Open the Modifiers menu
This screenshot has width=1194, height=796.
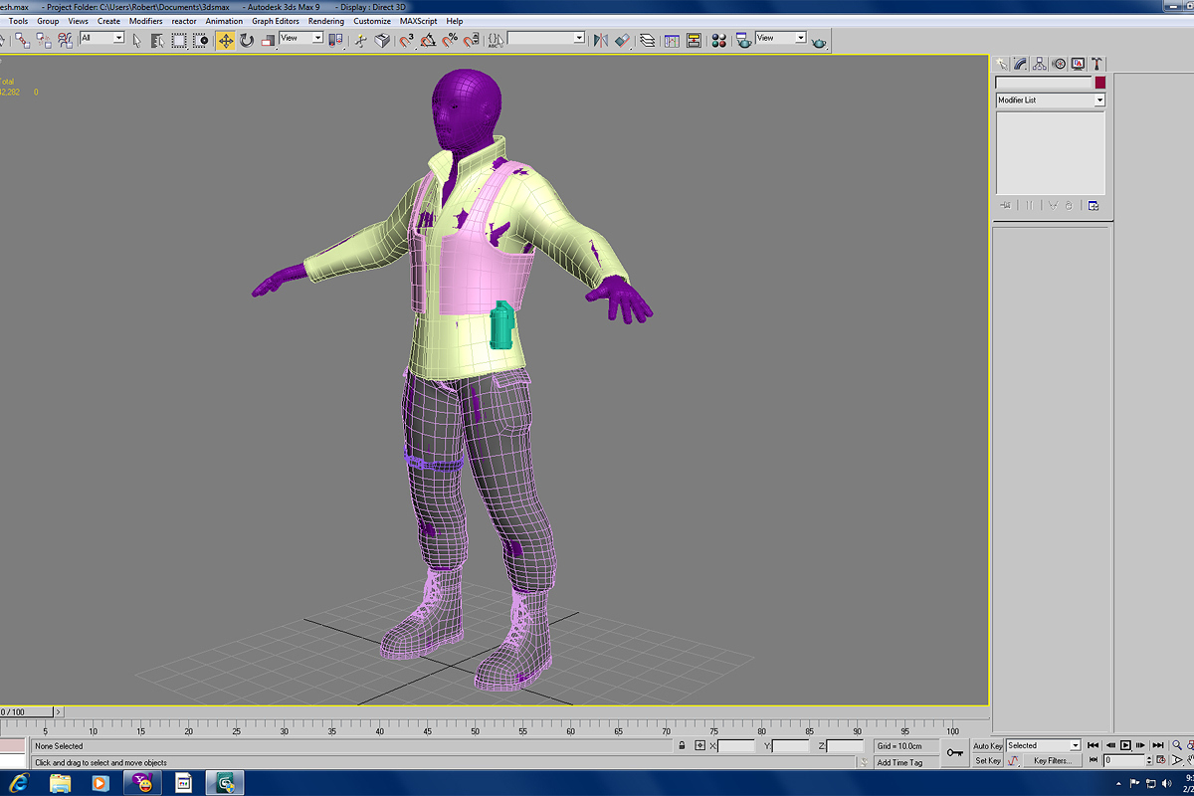coord(146,21)
